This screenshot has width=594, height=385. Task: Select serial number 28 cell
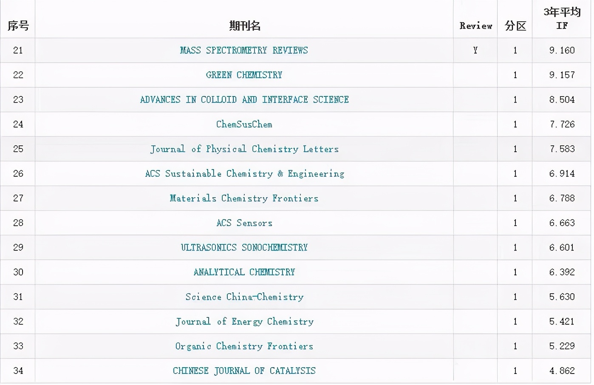coord(18,223)
